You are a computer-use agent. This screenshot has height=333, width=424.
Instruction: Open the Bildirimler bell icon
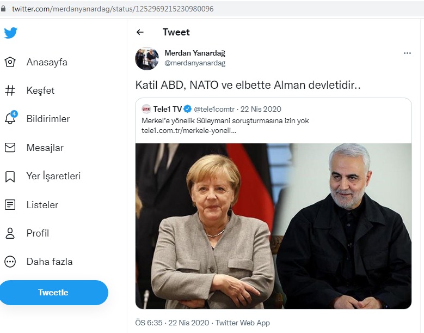(10, 119)
